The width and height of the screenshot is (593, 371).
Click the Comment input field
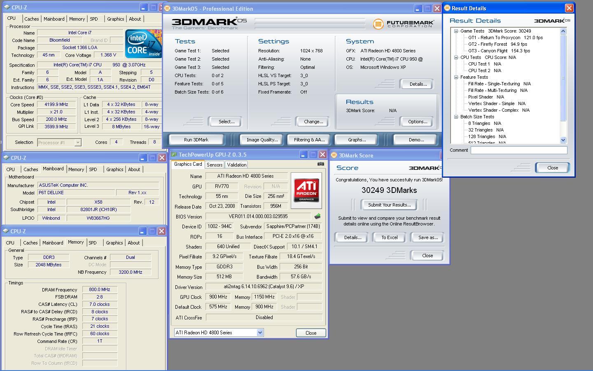(x=519, y=150)
